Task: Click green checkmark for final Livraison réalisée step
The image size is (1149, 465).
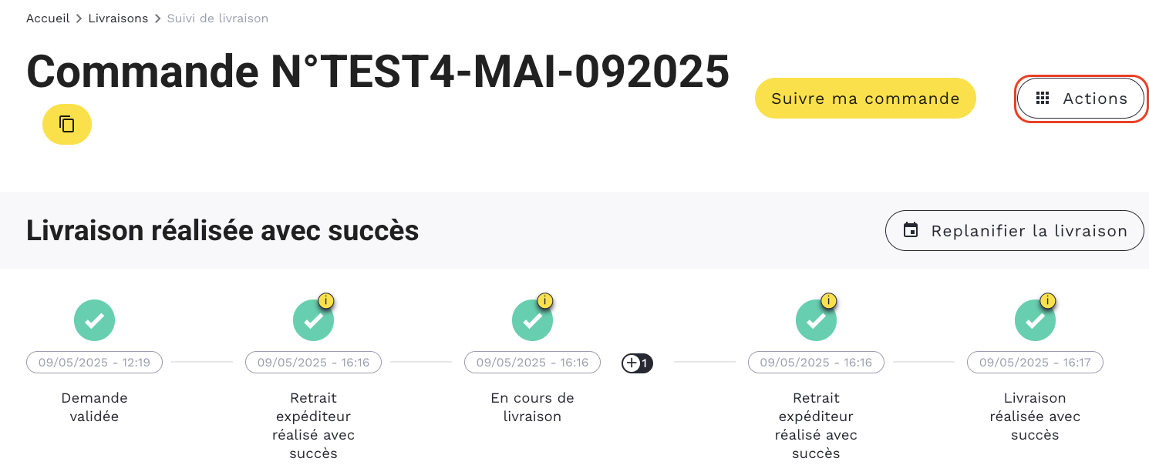Action: [1035, 320]
